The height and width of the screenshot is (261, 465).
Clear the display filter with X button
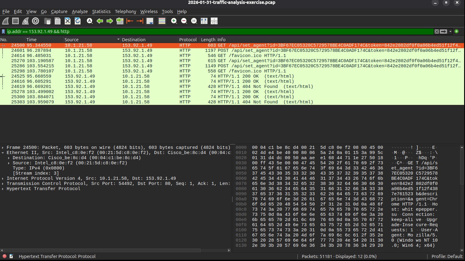(436, 32)
